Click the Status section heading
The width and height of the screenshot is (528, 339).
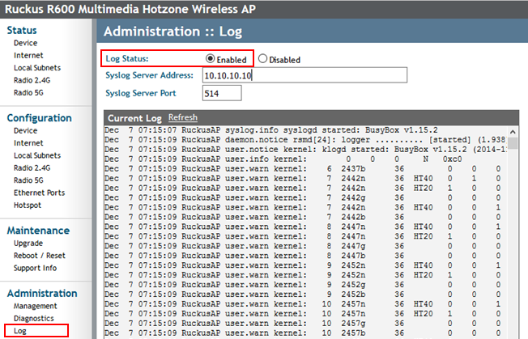[x=22, y=30]
